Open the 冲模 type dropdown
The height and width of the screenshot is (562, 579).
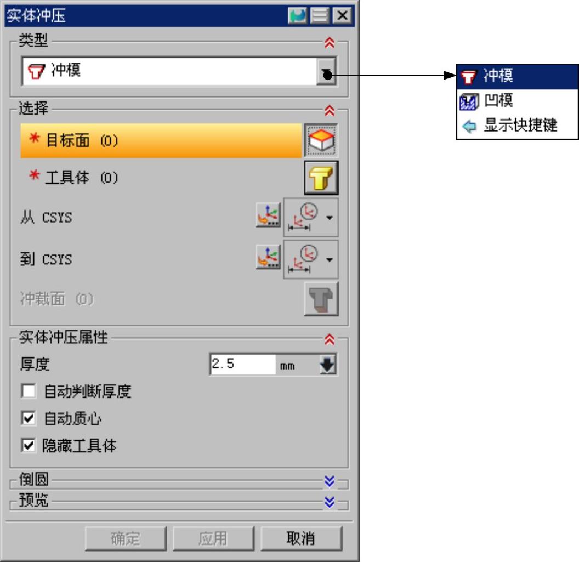pyautogui.click(x=326, y=71)
